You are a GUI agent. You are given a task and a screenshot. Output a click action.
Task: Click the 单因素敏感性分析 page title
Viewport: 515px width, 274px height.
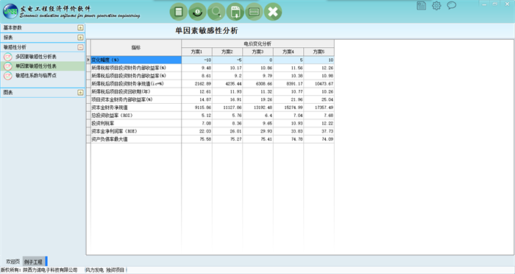[x=207, y=31]
